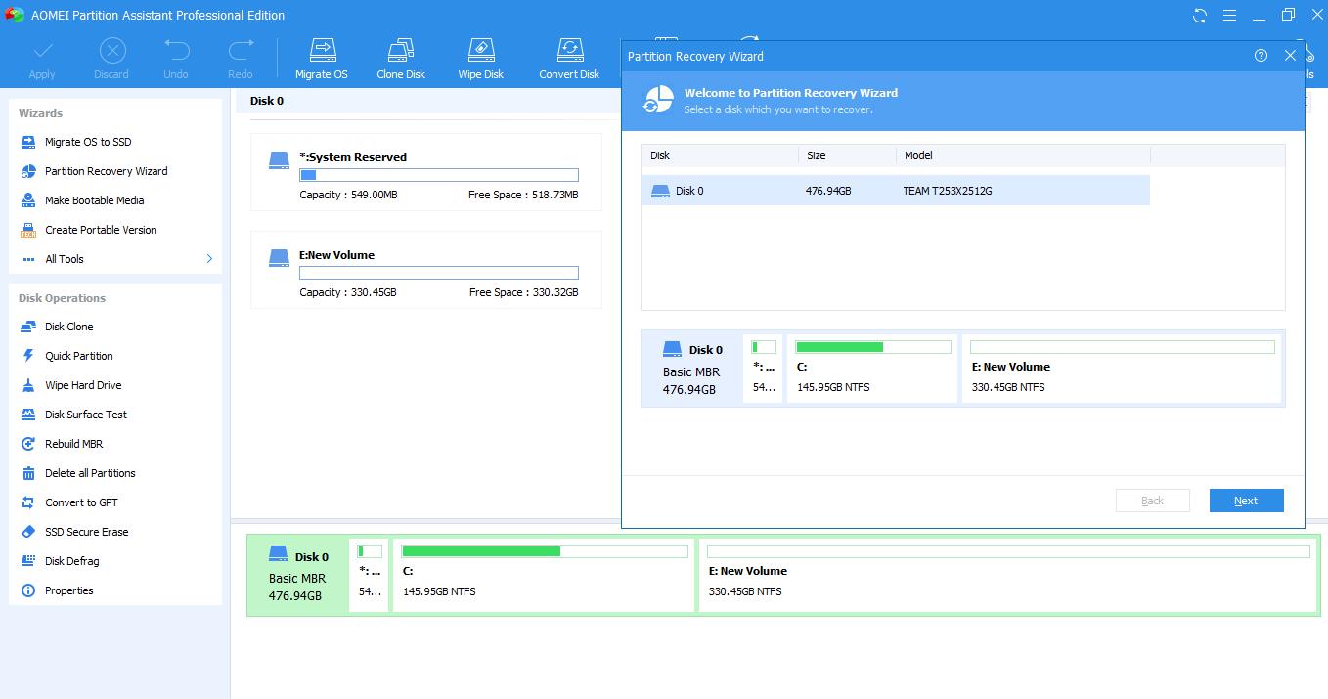Select the C: partition in the wizard disk map
Image resolution: width=1328 pixels, height=699 pixels.
[x=872, y=368]
